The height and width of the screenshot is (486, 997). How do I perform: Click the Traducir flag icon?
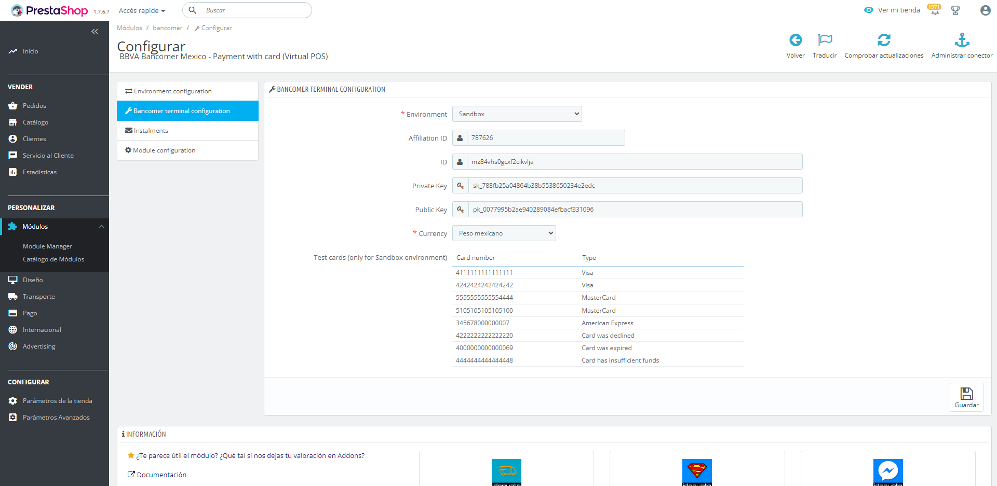tap(825, 40)
